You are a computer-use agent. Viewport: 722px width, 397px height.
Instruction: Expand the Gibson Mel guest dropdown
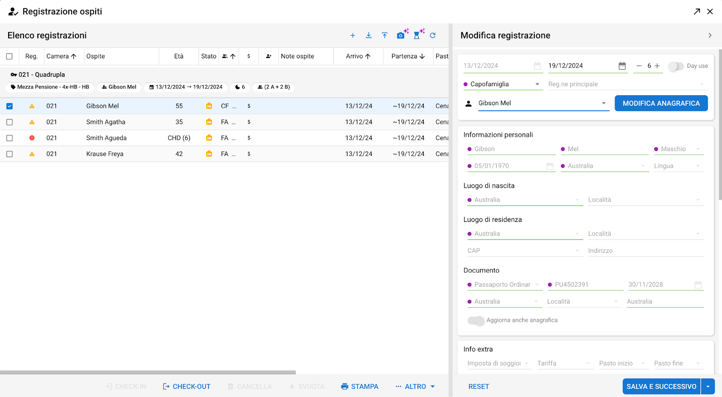[603, 103]
